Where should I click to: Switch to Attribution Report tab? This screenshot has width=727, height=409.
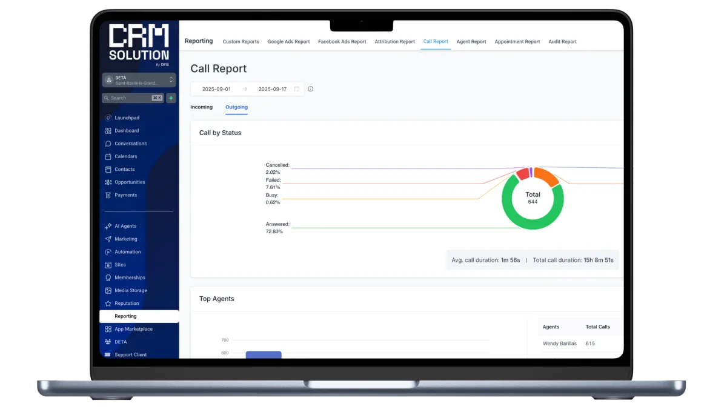coord(395,42)
